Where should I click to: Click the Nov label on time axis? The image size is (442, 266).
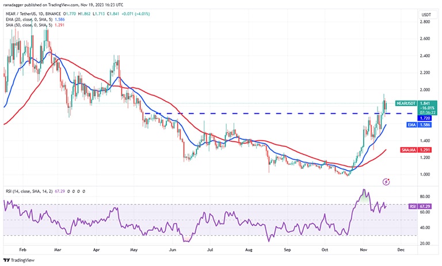[363, 250]
